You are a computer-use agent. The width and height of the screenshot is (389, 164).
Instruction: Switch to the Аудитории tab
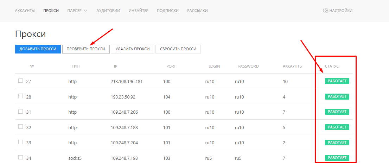point(108,11)
